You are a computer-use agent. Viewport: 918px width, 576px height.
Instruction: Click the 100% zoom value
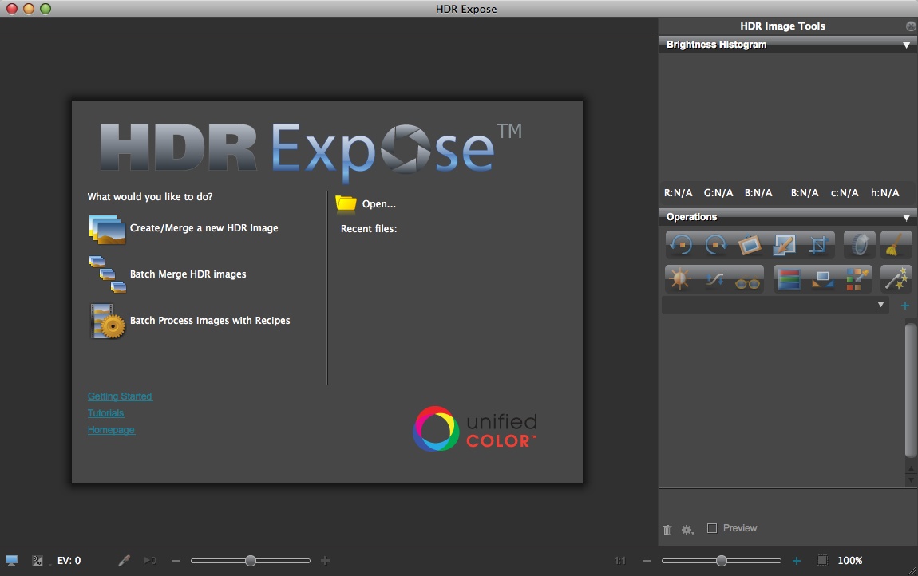coord(850,561)
